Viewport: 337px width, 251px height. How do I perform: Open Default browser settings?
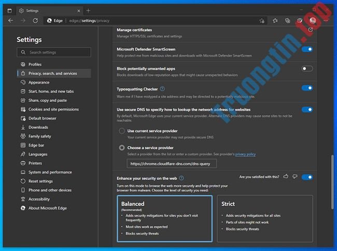pos(54,118)
